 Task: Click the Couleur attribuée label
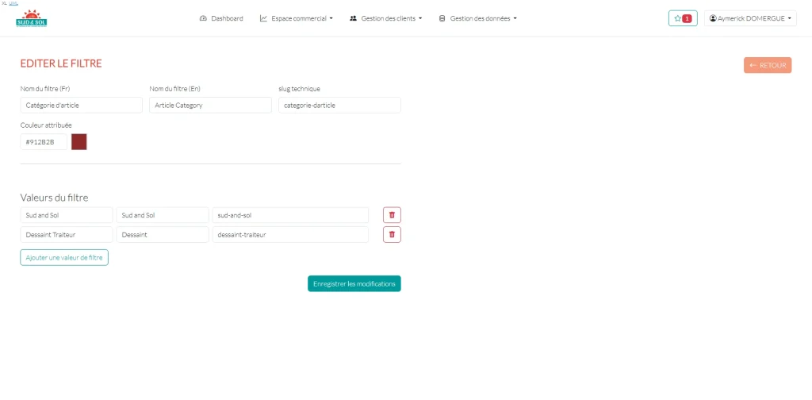[46, 125]
